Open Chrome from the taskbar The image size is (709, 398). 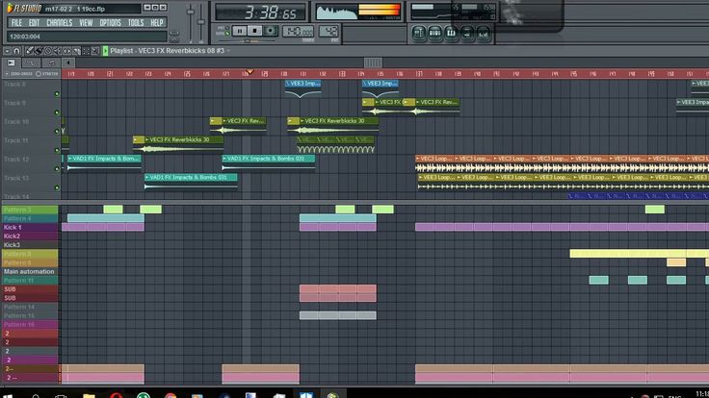[171, 395]
